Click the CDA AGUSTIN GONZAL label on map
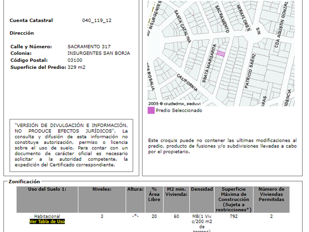Image resolution: width=309 pixels, height=232 pixels. [x=281, y=24]
